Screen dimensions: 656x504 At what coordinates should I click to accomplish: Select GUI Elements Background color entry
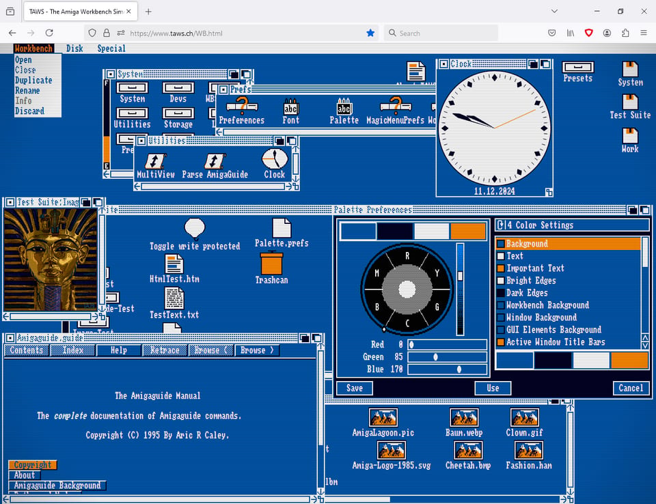click(x=568, y=330)
